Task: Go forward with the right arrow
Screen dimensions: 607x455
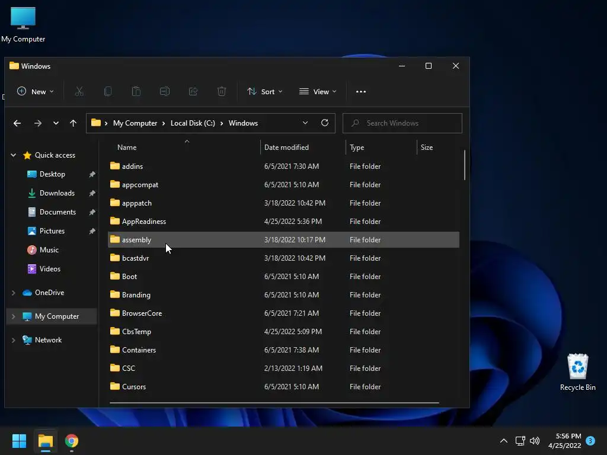Action: click(x=37, y=123)
